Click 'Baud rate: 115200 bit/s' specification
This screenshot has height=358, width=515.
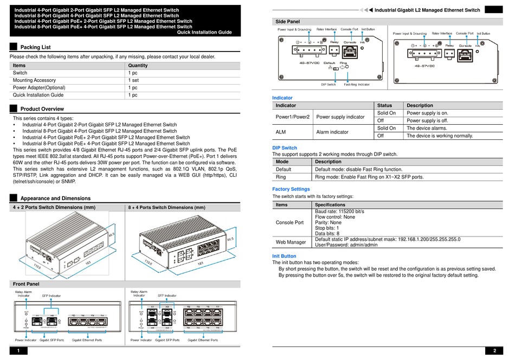point(339,212)
